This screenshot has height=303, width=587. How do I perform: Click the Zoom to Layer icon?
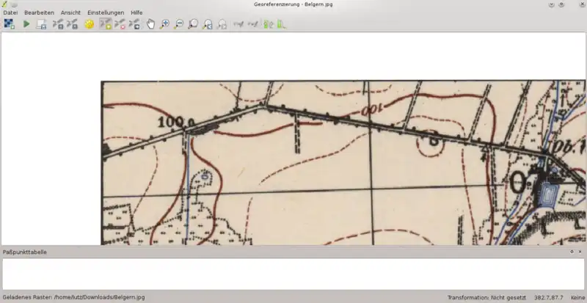(193, 24)
